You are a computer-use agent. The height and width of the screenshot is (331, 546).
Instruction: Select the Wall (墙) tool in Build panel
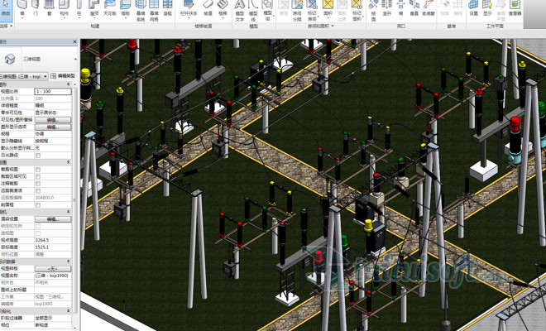click(x=22, y=9)
